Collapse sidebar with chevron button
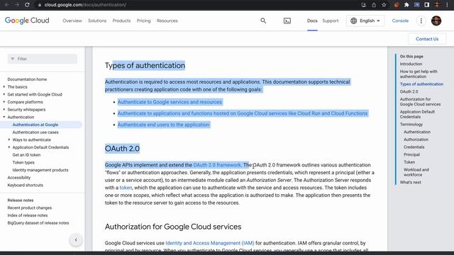This screenshot has height=255, width=454. click(76, 240)
